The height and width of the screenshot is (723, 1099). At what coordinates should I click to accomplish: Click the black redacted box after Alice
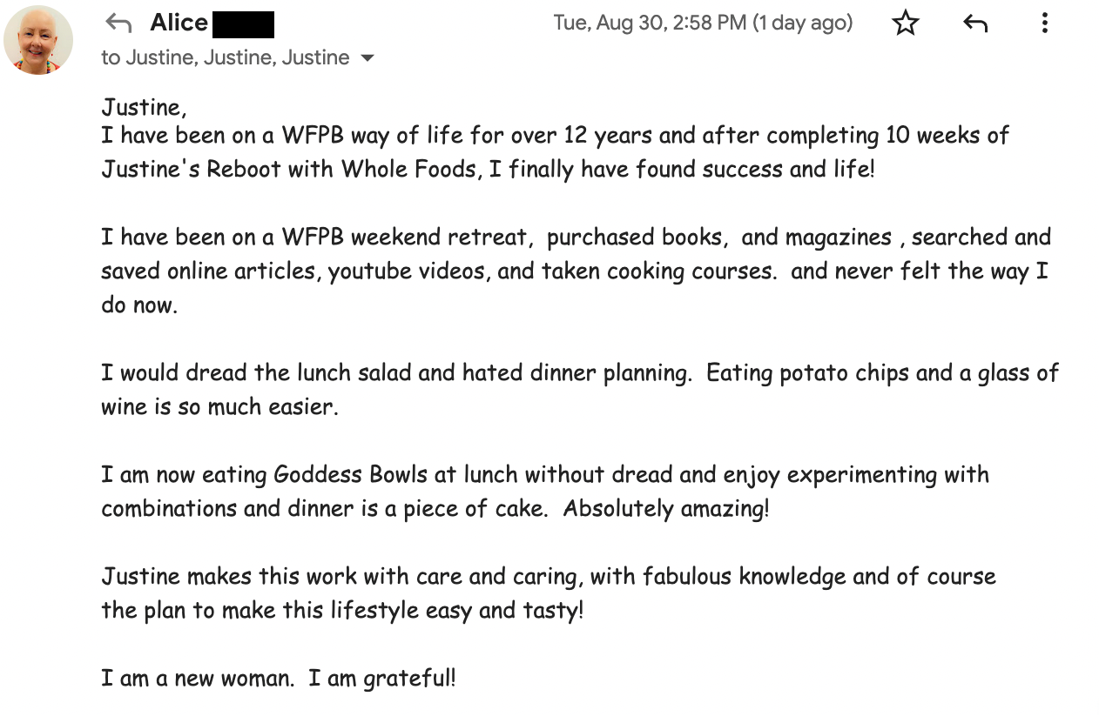(243, 24)
